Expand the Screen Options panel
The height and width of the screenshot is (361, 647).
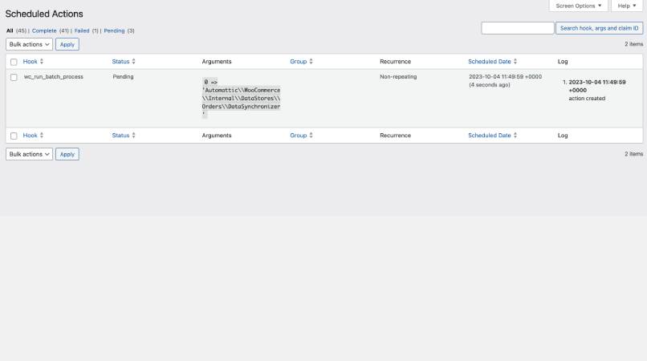coord(578,6)
